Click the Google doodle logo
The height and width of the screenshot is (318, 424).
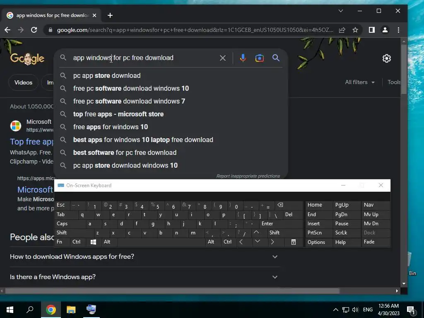tap(27, 58)
